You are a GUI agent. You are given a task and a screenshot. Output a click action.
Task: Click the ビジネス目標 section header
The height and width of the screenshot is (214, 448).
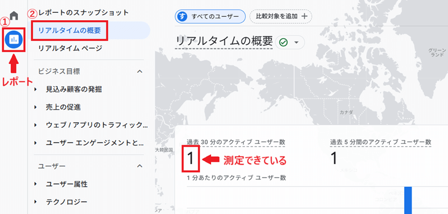tap(59, 72)
